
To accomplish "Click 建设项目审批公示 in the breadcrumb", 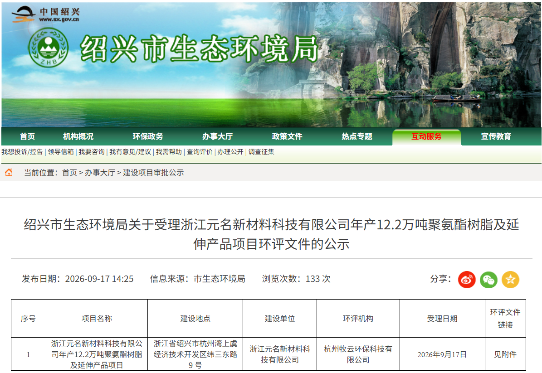I will coord(153,173).
